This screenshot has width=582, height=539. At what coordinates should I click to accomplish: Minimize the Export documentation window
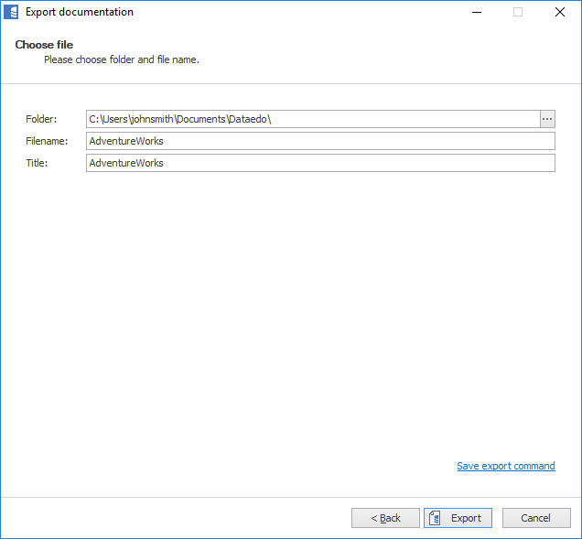[x=476, y=12]
